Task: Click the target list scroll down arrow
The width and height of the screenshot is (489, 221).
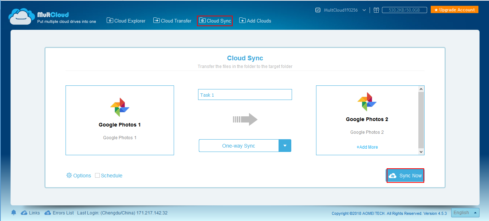Action: pyautogui.click(x=421, y=152)
